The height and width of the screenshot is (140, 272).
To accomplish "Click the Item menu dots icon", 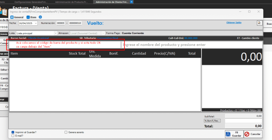I will point(28,17).
